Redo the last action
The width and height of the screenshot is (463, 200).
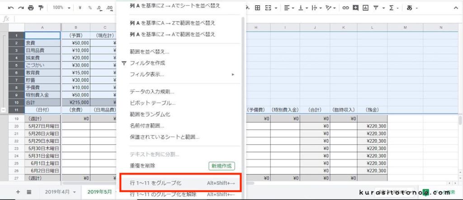[21, 8]
